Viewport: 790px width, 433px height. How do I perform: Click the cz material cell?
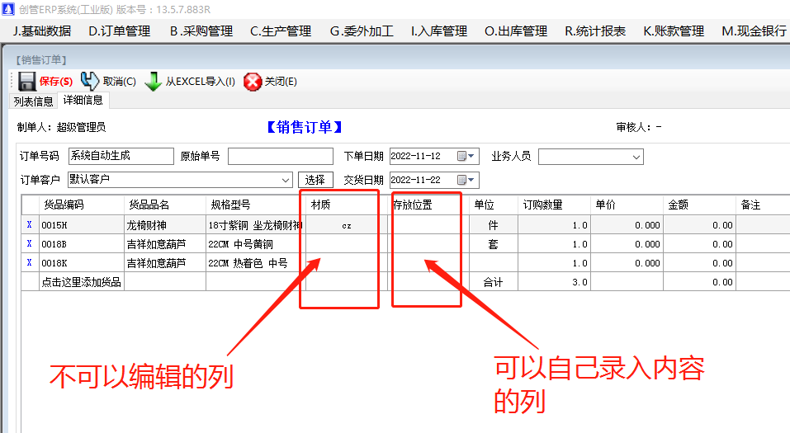347,225
